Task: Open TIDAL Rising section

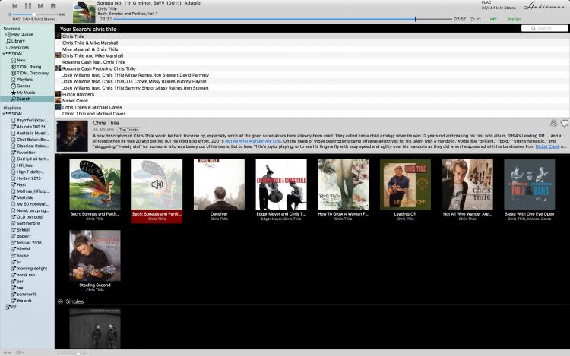Action: pyautogui.click(x=26, y=67)
